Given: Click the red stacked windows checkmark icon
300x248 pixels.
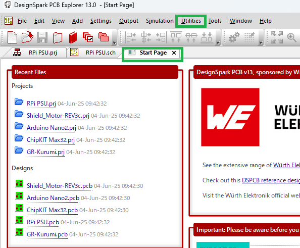Looking at the screenshot, I should tap(88, 37).
